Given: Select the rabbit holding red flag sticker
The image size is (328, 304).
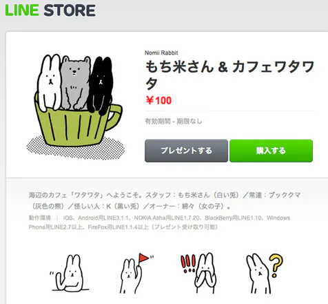Looking at the screenshot, I should tap(136, 273).
